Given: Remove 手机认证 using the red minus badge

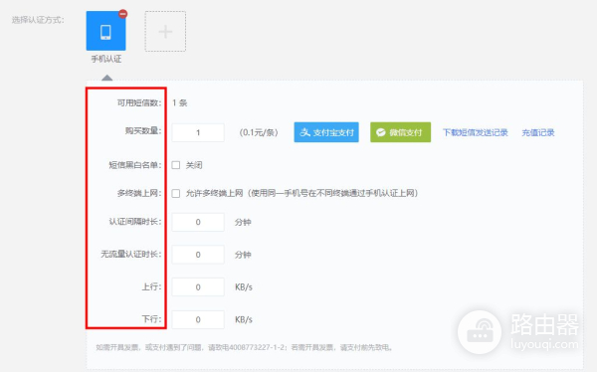Looking at the screenshot, I should [x=122, y=14].
